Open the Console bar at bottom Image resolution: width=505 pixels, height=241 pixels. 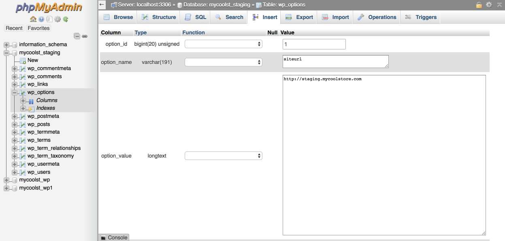click(114, 237)
